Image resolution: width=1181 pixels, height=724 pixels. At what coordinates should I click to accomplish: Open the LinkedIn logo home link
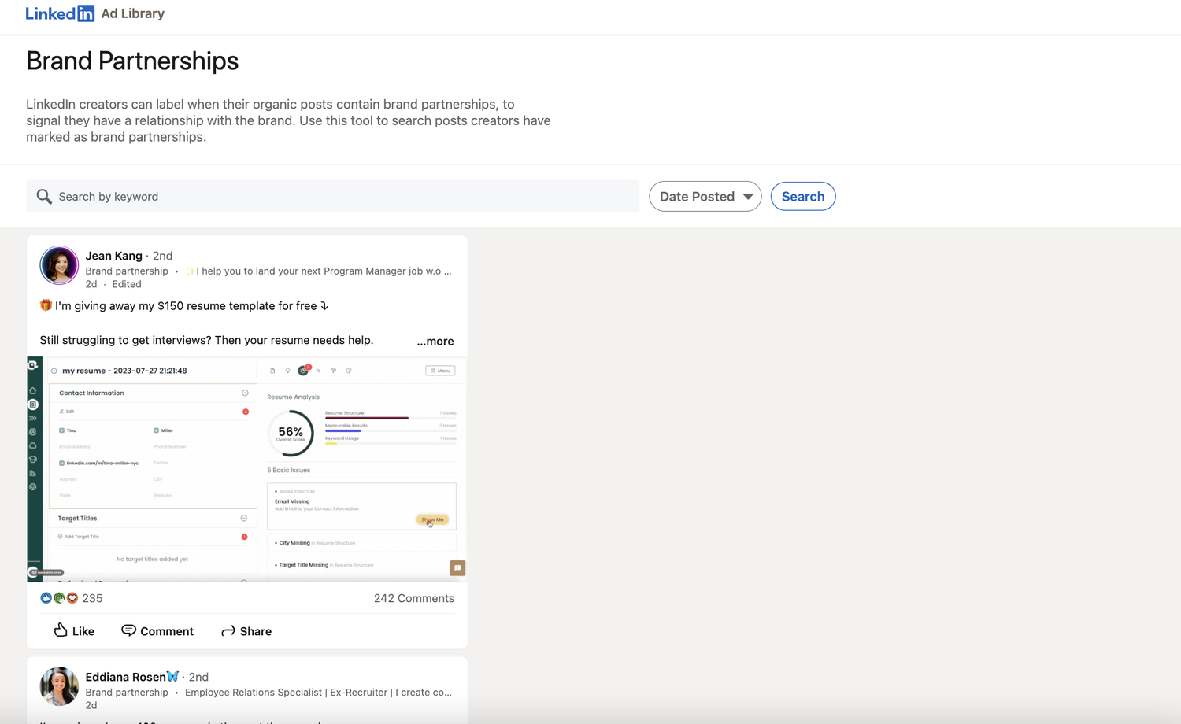tap(60, 13)
